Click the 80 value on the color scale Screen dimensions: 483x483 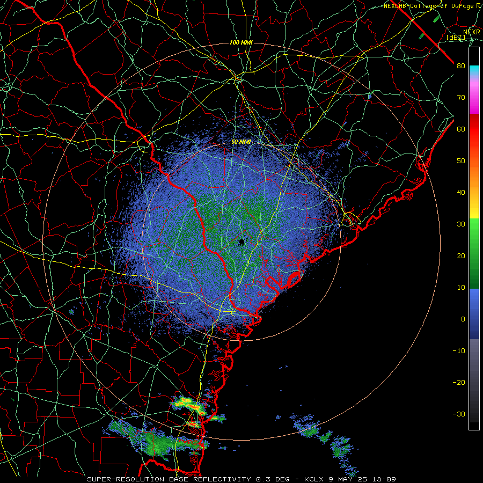coord(461,66)
